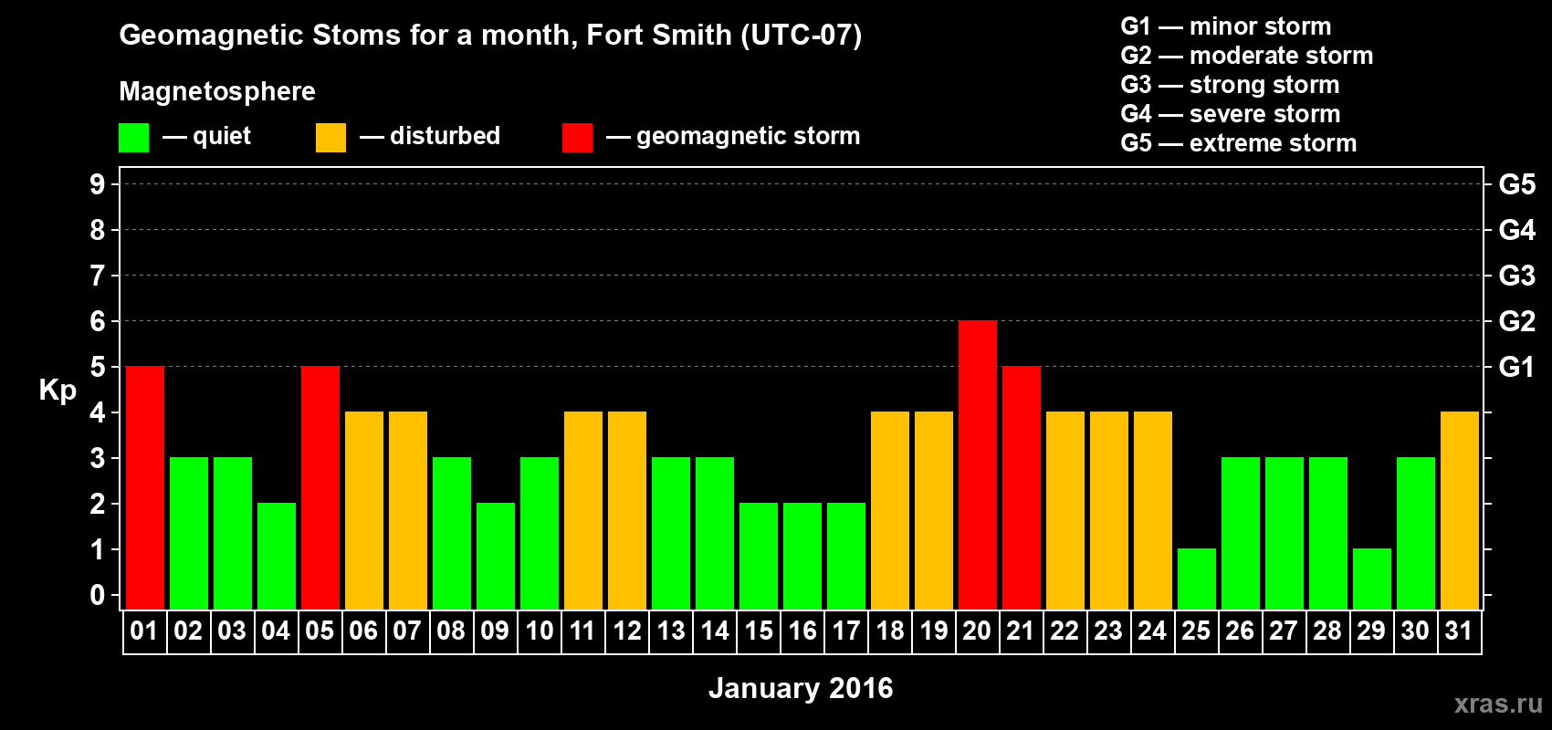Click the 'G5 — extreme storm' legend entry

click(1239, 143)
